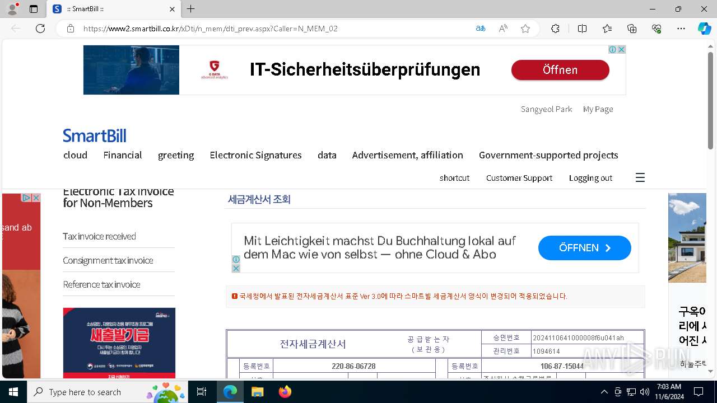Open a new browser tab
Screen dimensions: 717x403
pos(191,9)
